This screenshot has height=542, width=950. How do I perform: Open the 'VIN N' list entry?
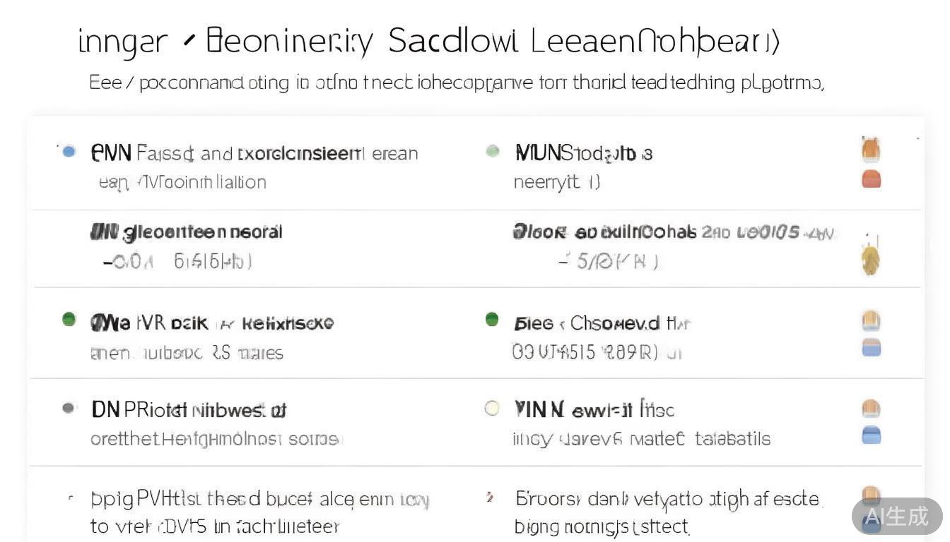tap(594, 410)
